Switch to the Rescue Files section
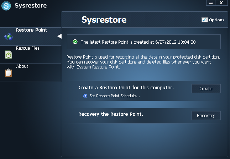This screenshot has height=159, width=230. point(27,48)
